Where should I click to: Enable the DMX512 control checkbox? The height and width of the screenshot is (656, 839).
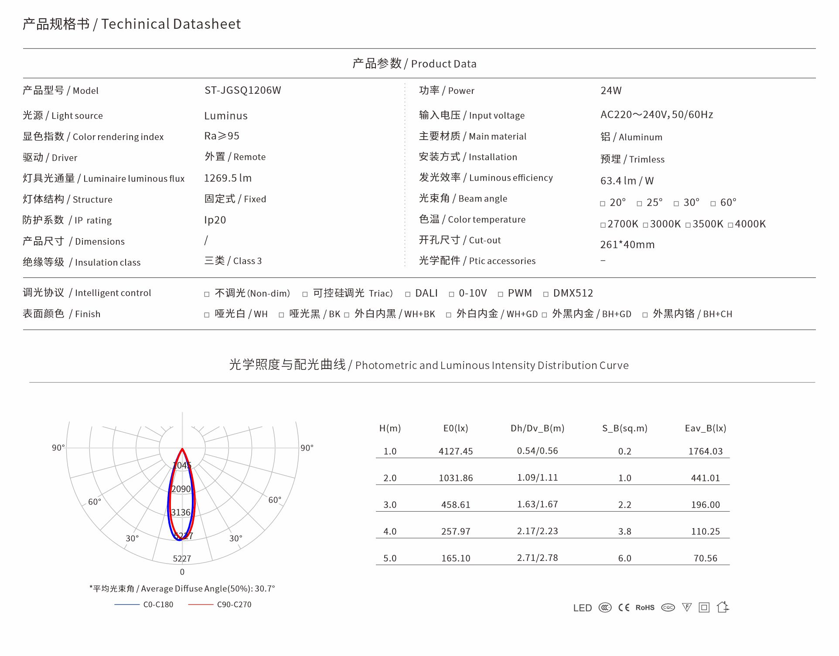coord(546,294)
